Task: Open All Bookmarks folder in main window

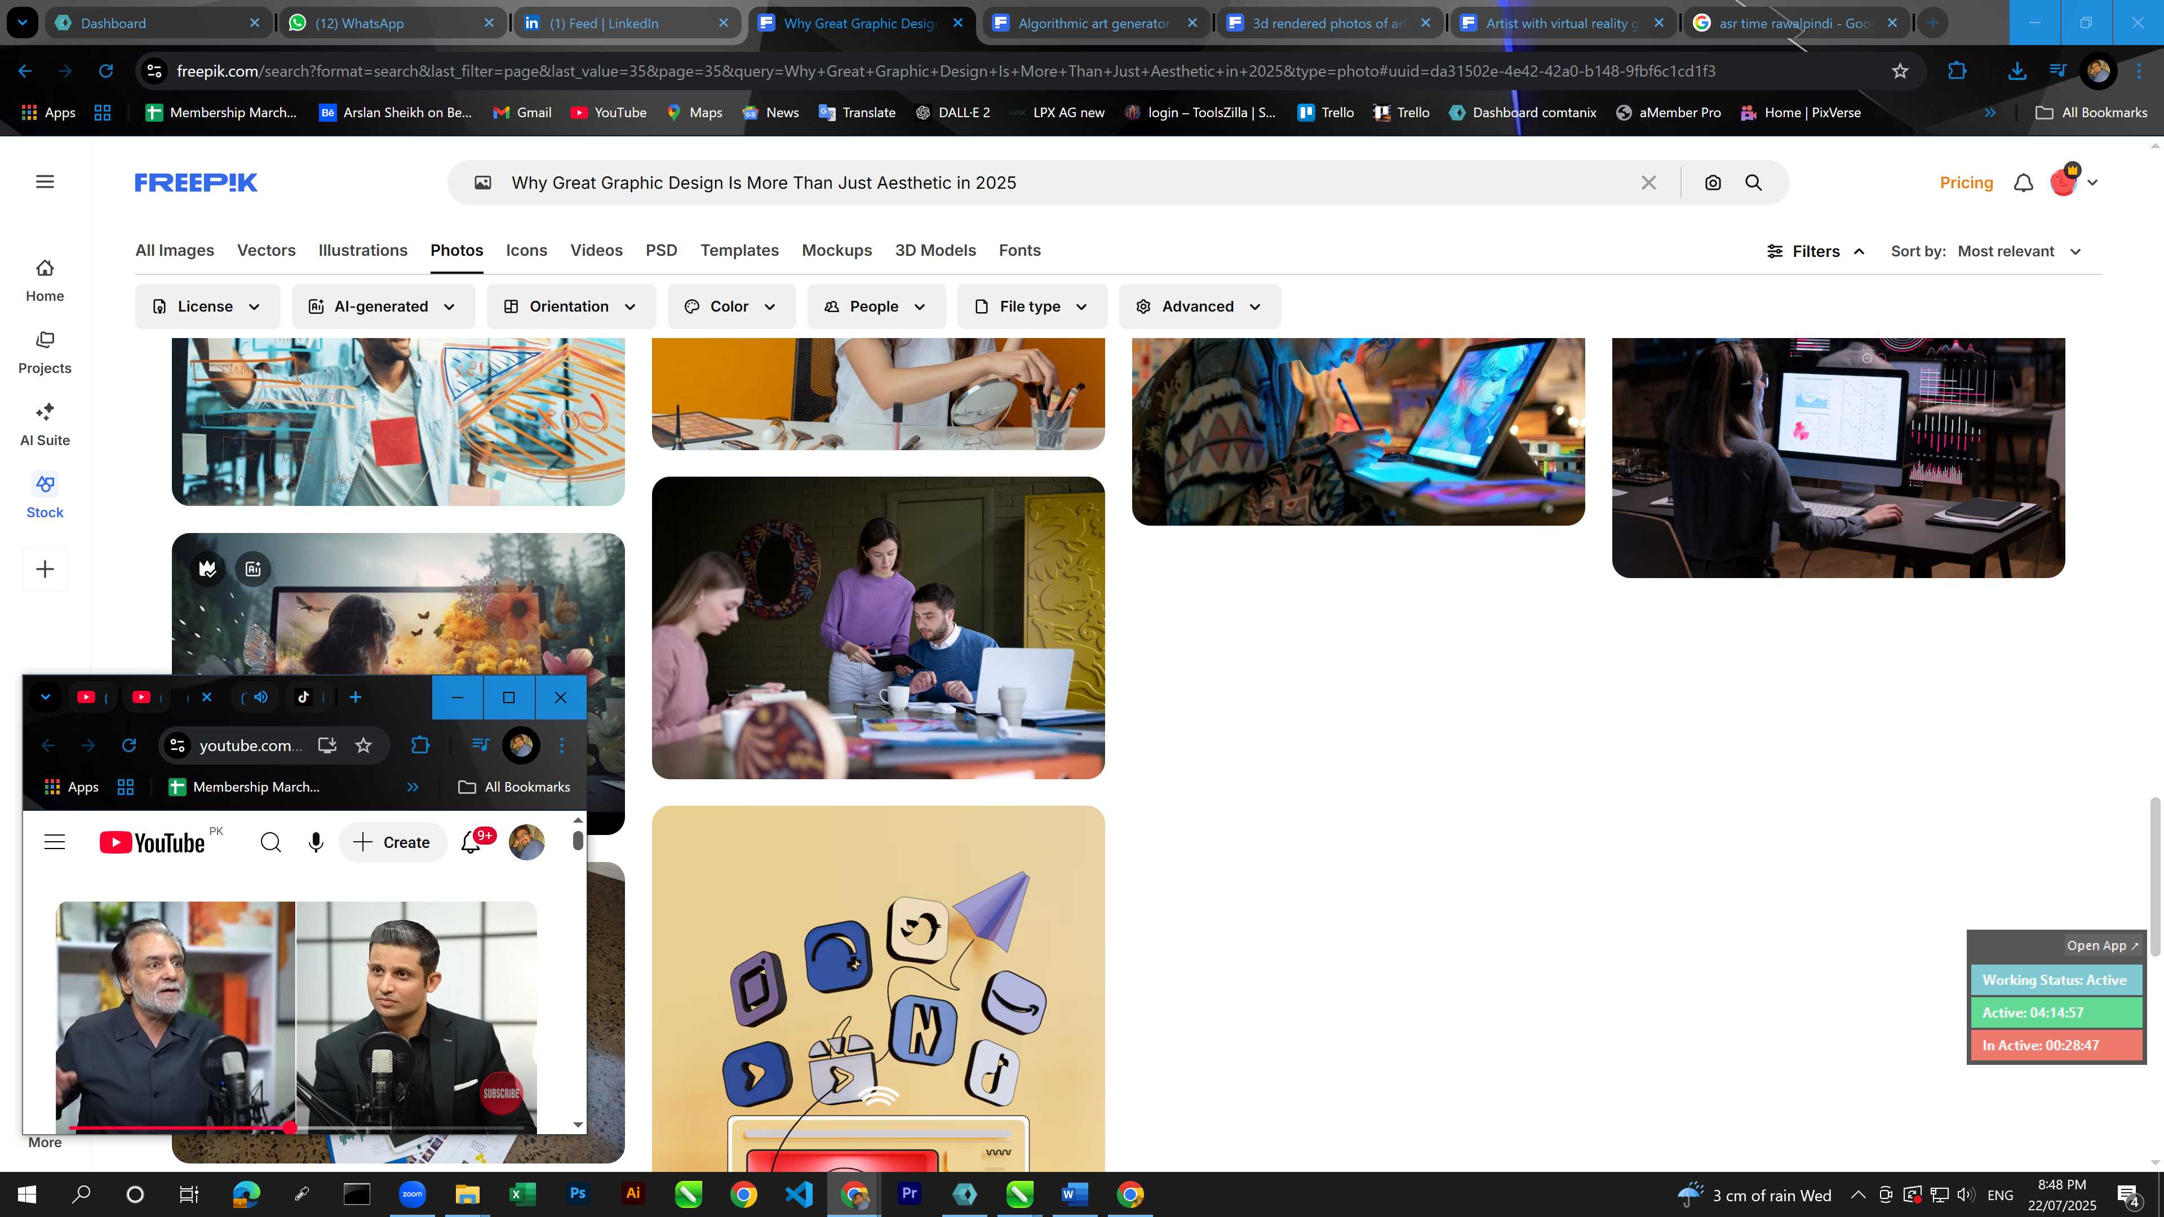Action: [x=2091, y=113]
